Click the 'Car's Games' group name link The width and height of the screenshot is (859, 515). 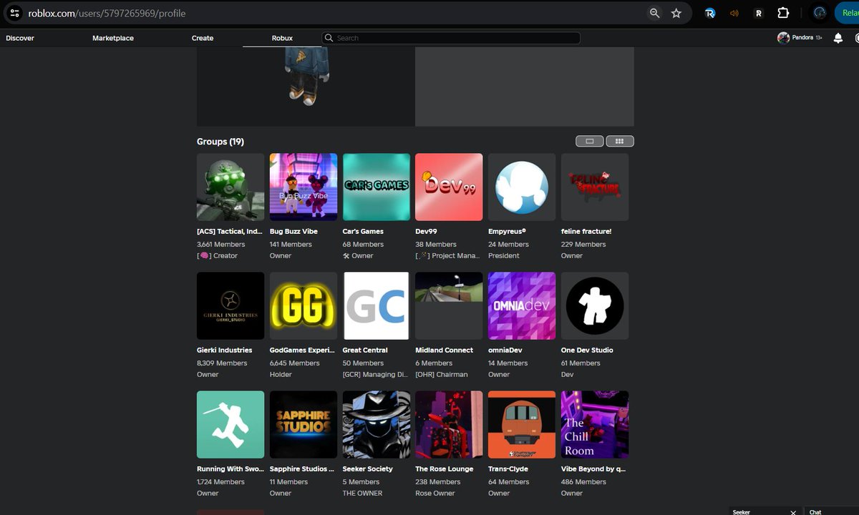click(363, 231)
